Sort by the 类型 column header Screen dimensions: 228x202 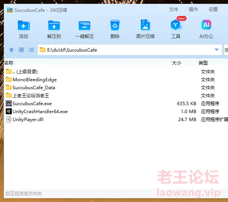tap(203, 63)
